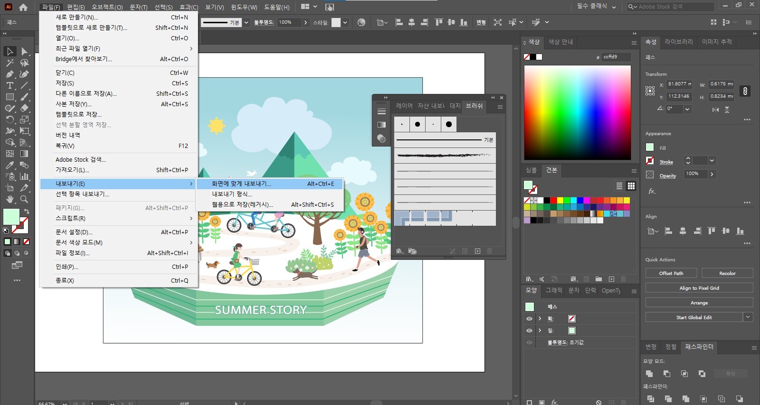Viewport: 760px width, 405px height.
Task: Select the Magic Wand tool
Action: [9, 63]
